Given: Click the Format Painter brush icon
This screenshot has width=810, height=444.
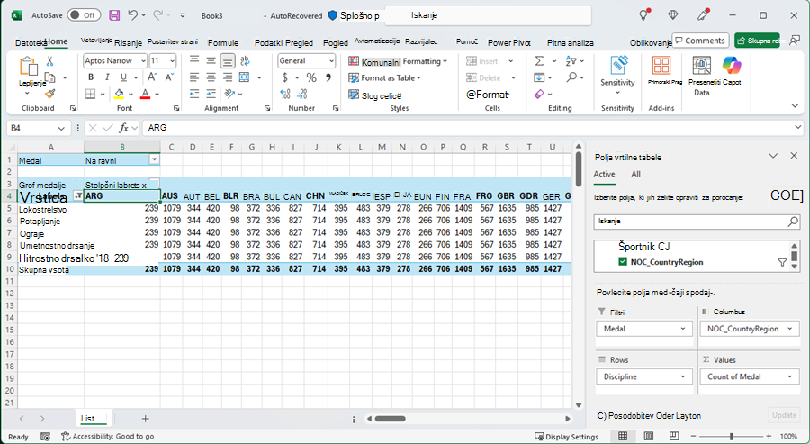Looking at the screenshot, I should [49, 94].
